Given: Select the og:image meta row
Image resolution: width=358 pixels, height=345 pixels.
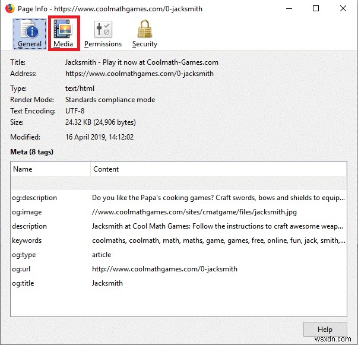Looking at the screenshot, I should point(179,212).
